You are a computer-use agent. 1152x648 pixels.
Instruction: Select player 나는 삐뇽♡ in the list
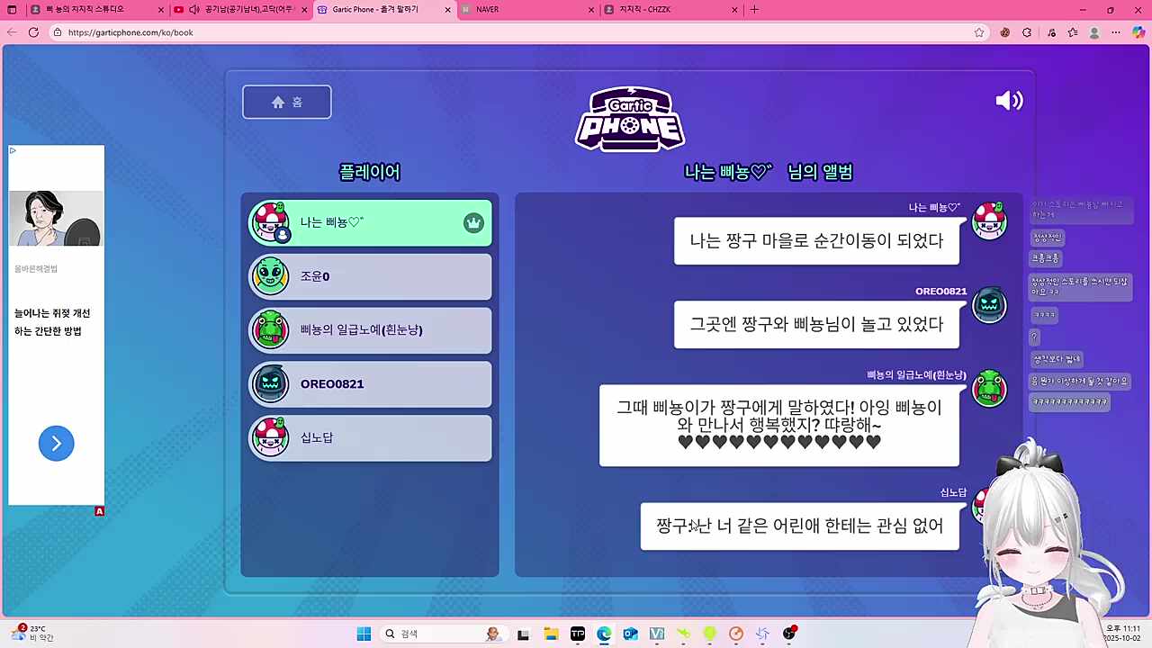tap(370, 222)
